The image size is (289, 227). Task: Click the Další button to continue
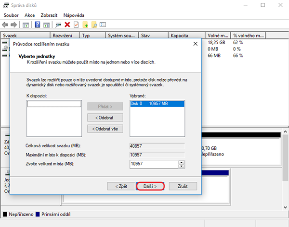pyautogui.click(x=150, y=186)
